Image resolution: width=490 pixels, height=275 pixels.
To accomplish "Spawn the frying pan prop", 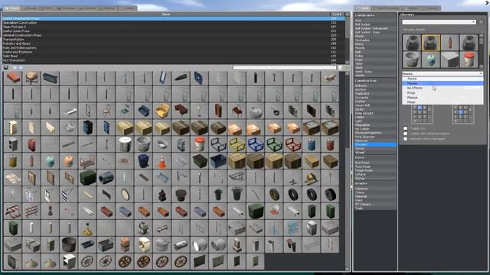I will click(274, 111).
